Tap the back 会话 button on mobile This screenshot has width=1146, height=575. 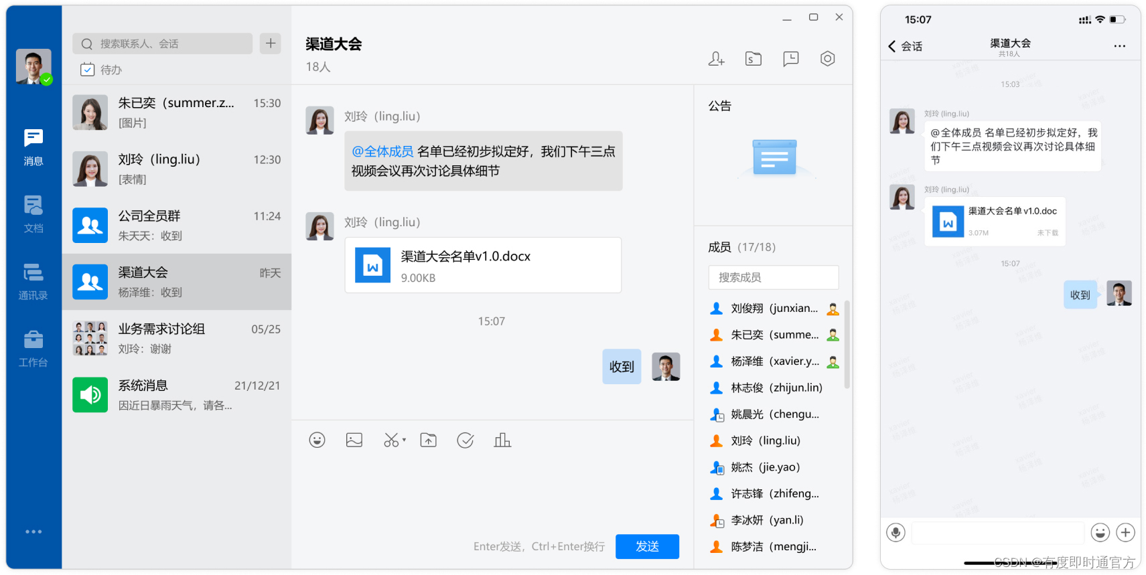906,46
